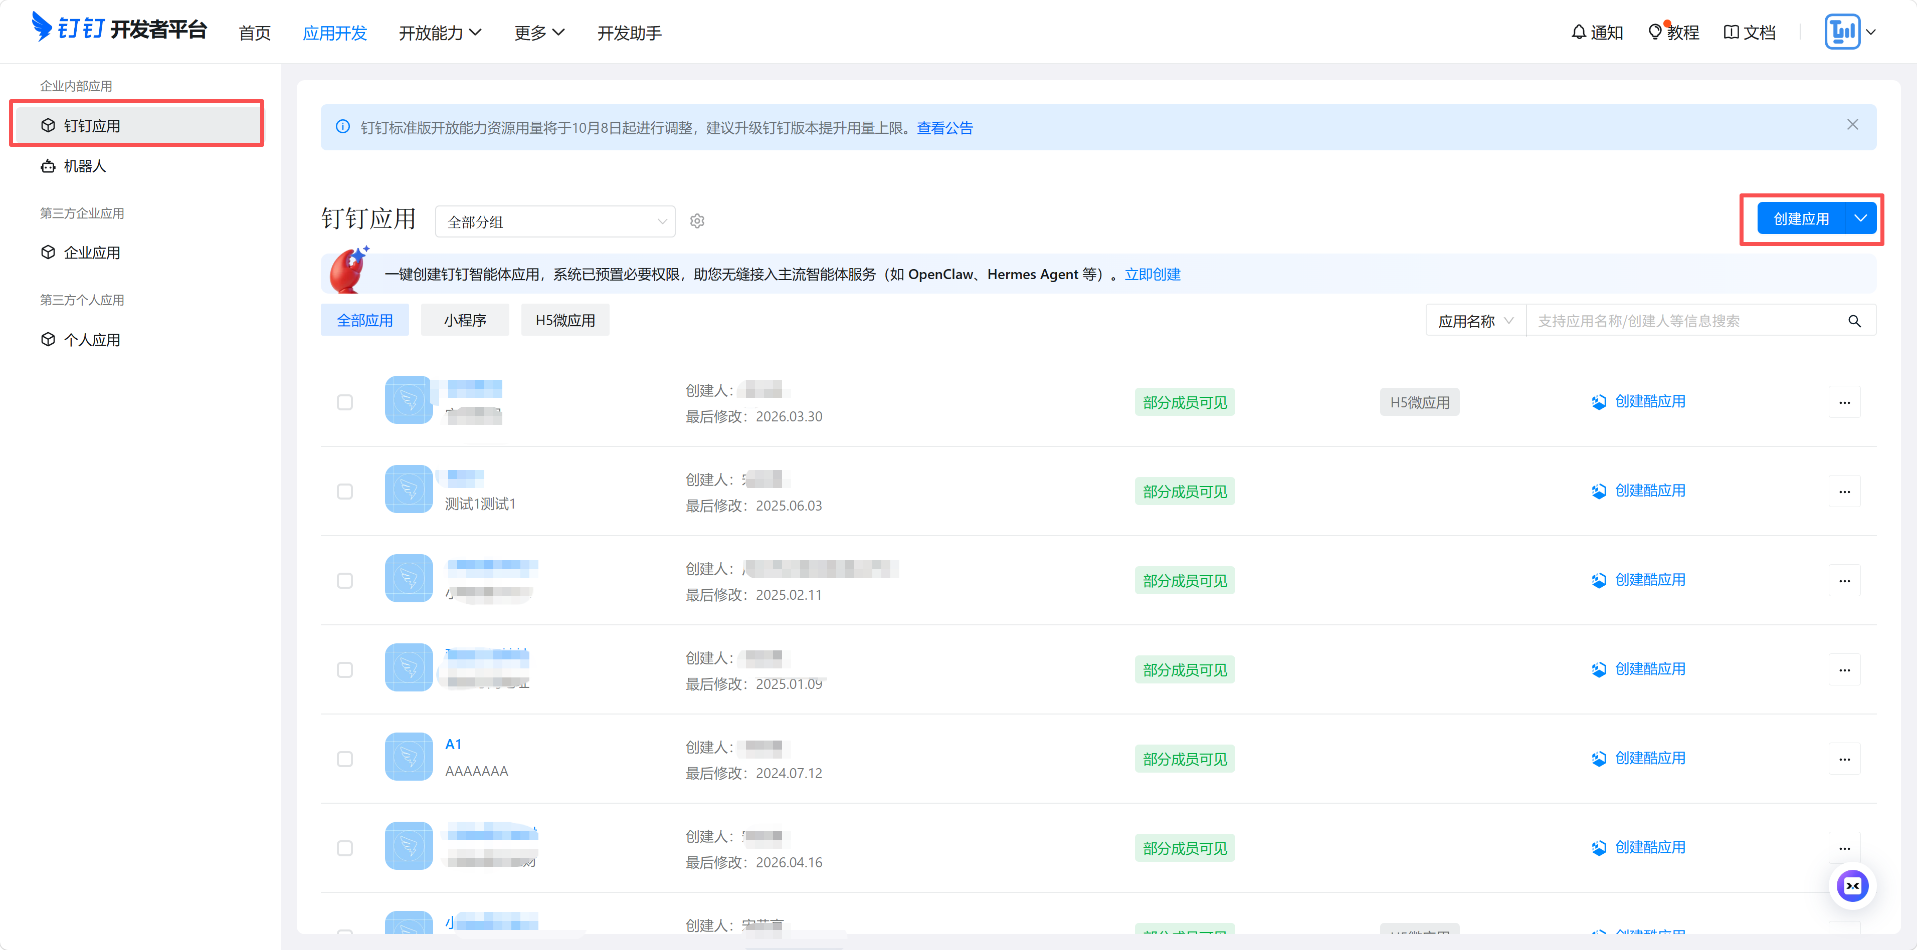
Task: Click 创建酷应用 in the 2025.01.09 row
Action: 1639,669
